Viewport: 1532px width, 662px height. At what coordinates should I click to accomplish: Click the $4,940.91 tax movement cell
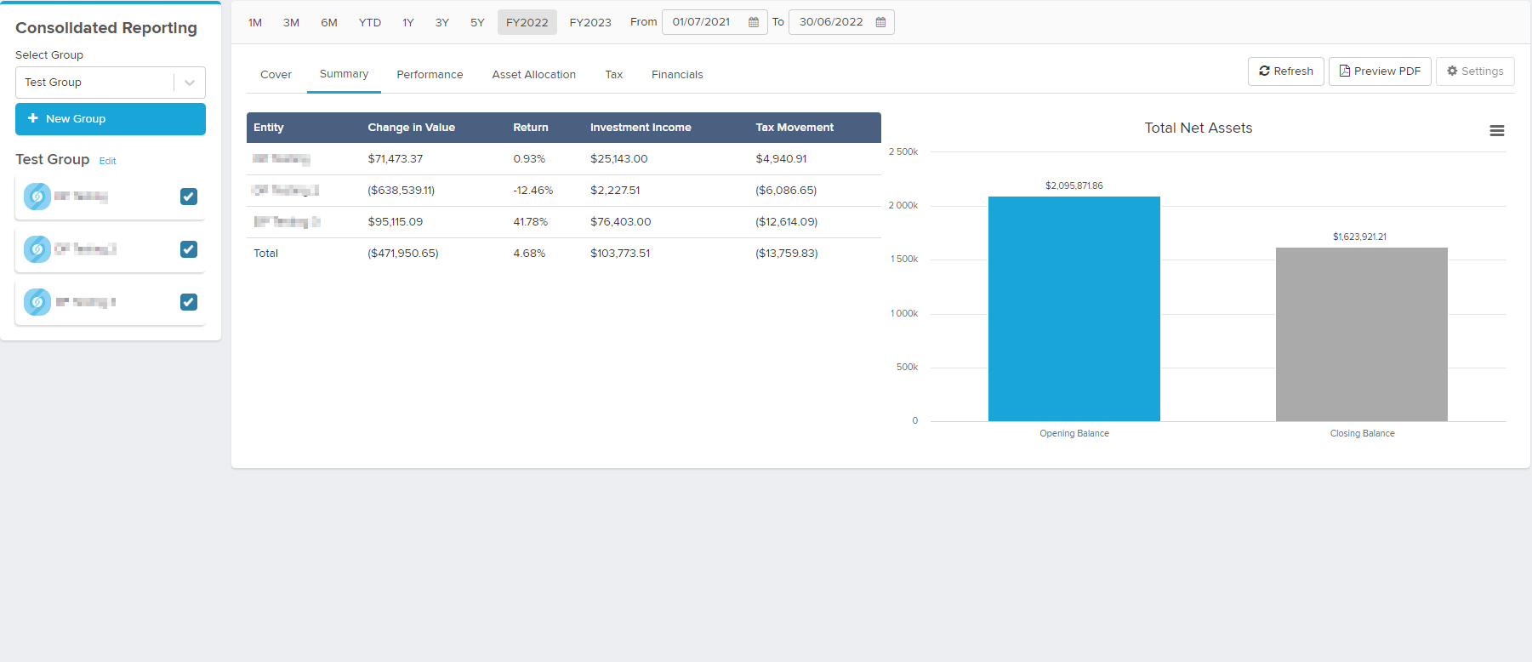pyautogui.click(x=782, y=159)
